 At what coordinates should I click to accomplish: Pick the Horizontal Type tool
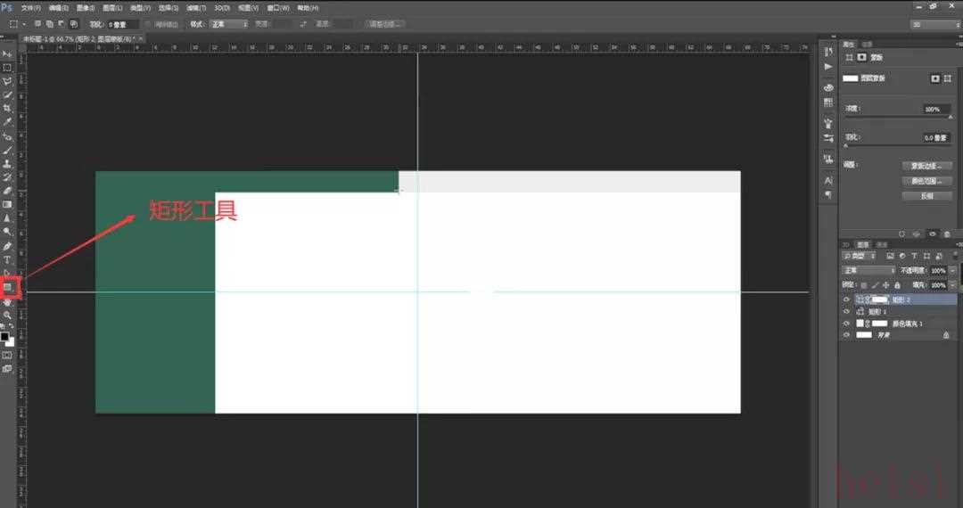point(7,259)
